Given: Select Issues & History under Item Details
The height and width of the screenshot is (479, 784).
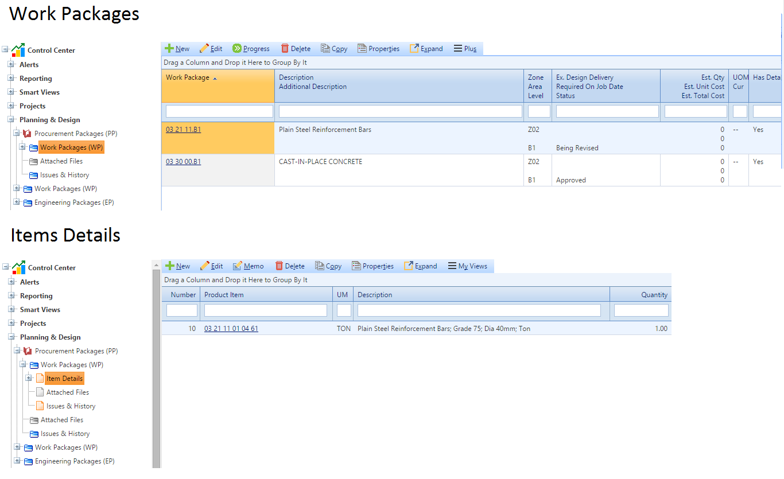Looking at the screenshot, I should (x=71, y=406).
